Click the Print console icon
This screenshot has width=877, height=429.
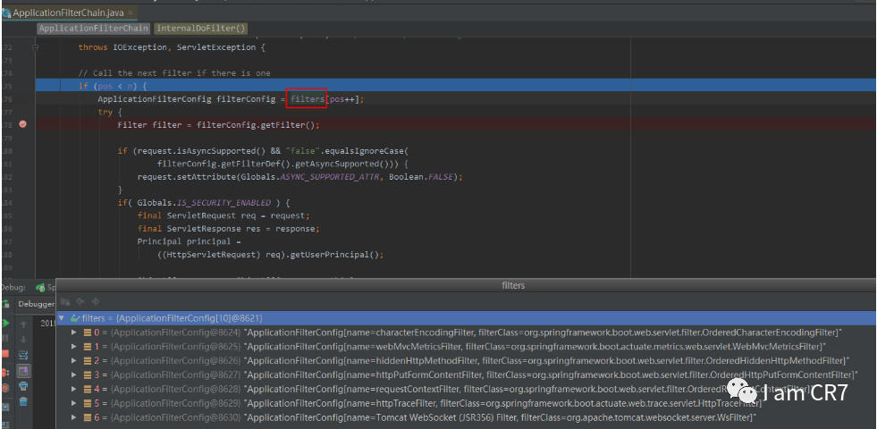coord(23,386)
